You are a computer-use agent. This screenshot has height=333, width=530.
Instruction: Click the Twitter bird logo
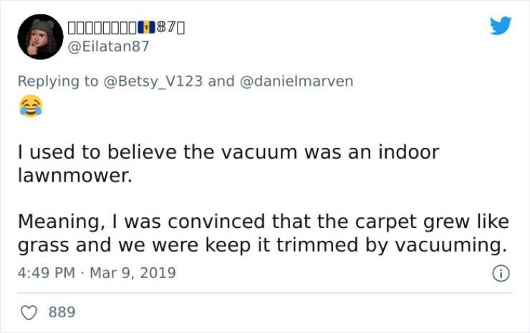pos(500,26)
